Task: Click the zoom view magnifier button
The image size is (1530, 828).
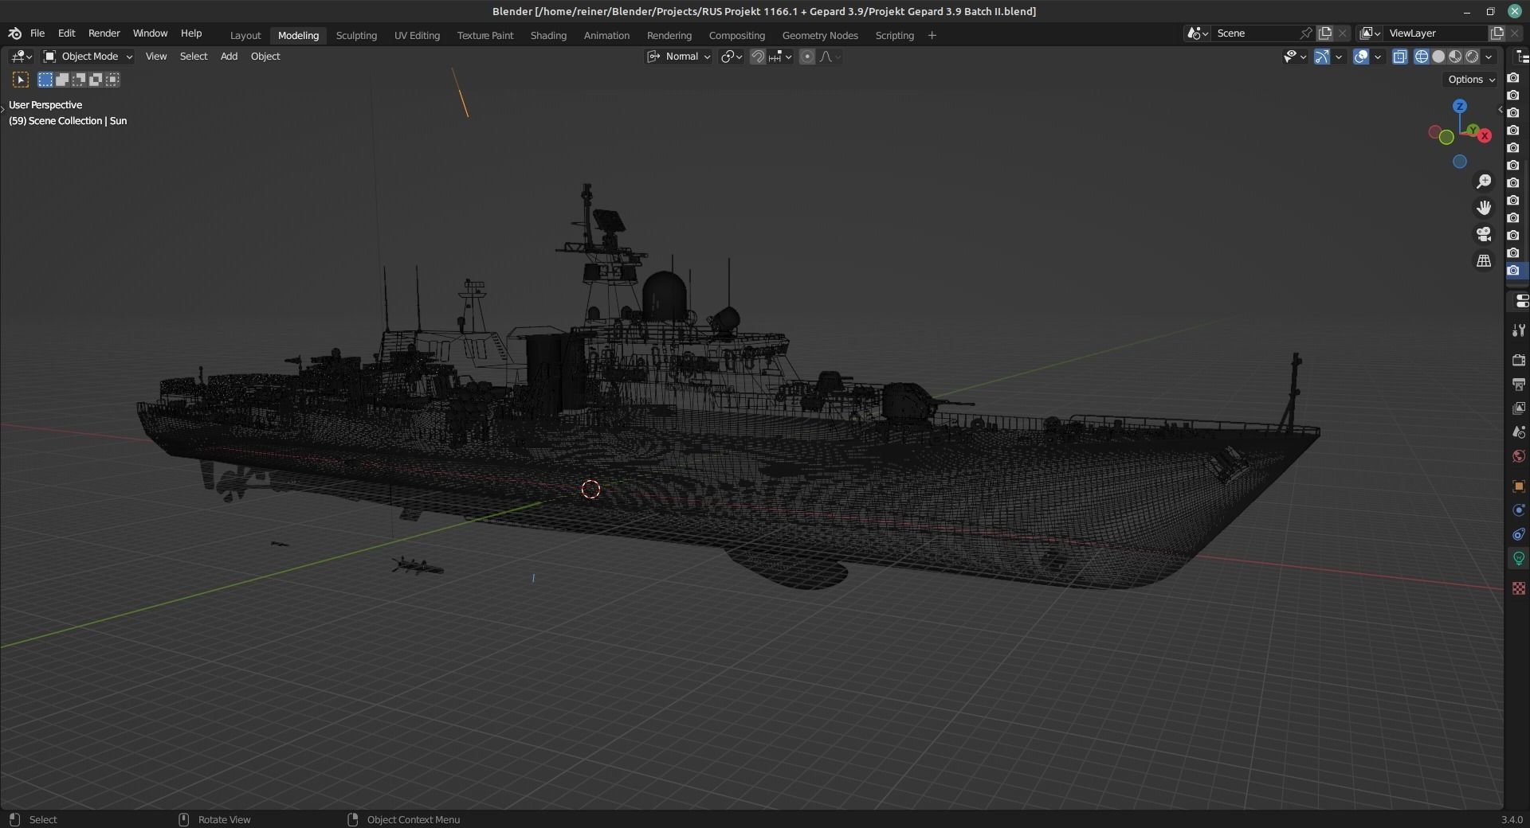Action: (1484, 182)
